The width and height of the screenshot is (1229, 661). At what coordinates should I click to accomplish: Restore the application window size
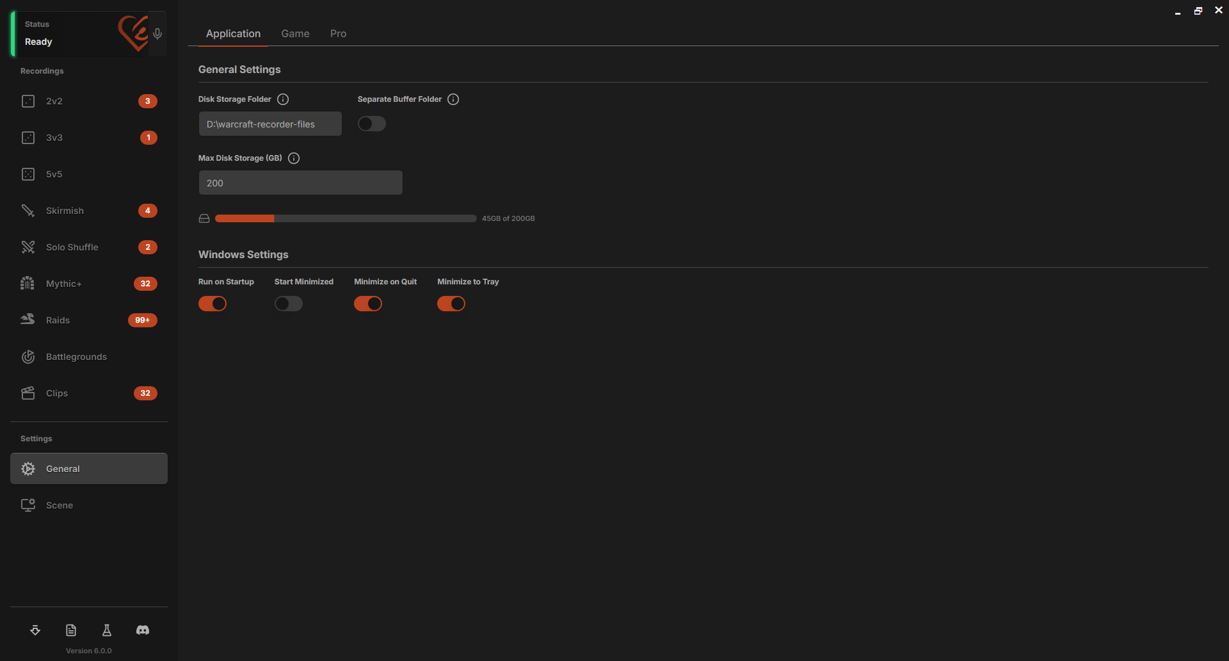coord(1198,11)
